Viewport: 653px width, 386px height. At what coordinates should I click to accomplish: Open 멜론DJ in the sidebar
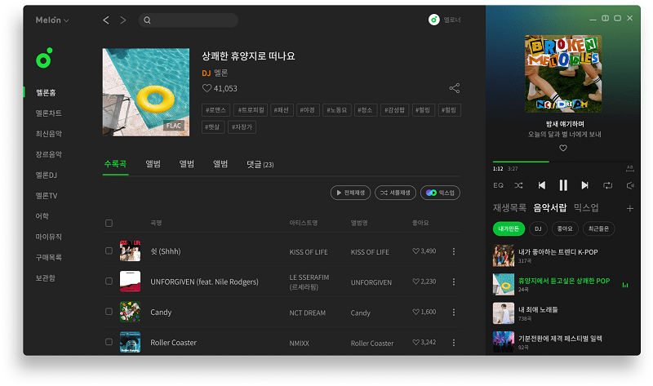[47, 175]
